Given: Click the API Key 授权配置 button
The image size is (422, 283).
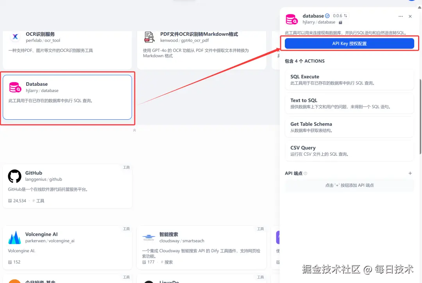Looking at the screenshot, I should coord(349,44).
